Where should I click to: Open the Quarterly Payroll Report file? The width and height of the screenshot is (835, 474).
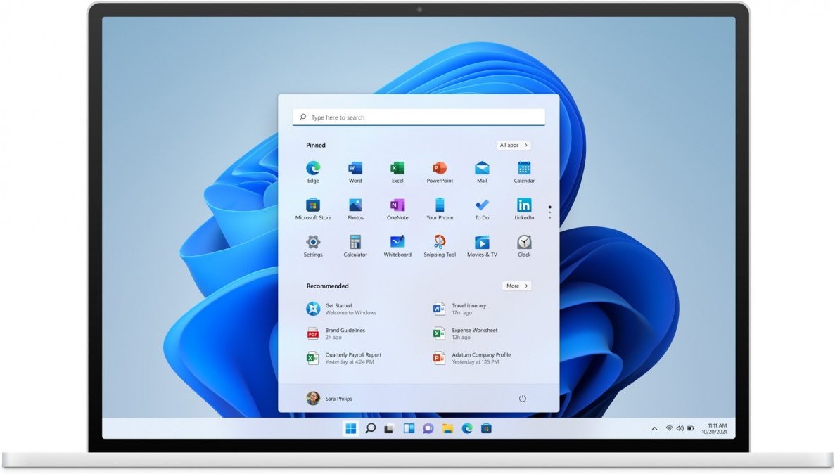click(x=352, y=358)
